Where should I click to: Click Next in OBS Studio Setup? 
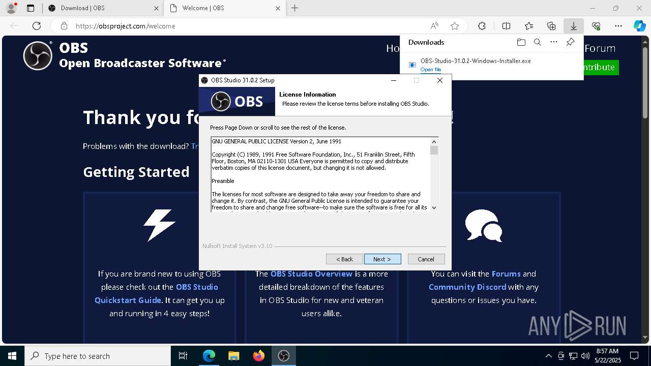[382, 259]
